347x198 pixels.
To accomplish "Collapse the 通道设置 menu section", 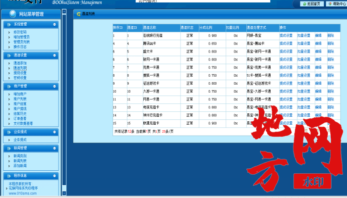I will click(x=55, y=55).
